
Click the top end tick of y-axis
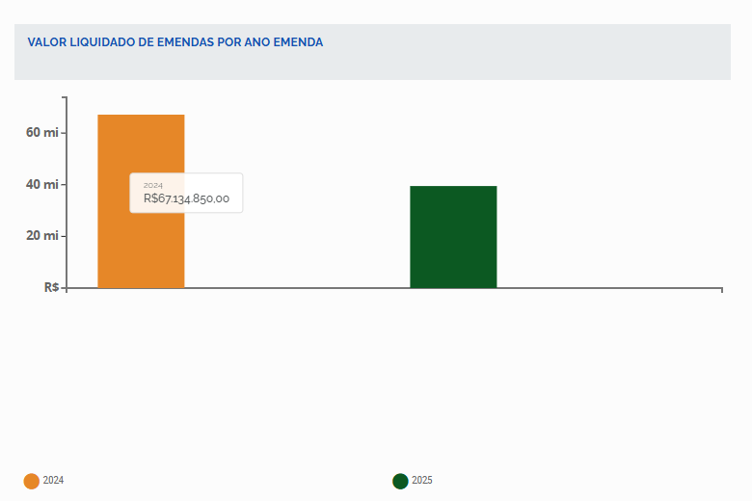(65, 97)
